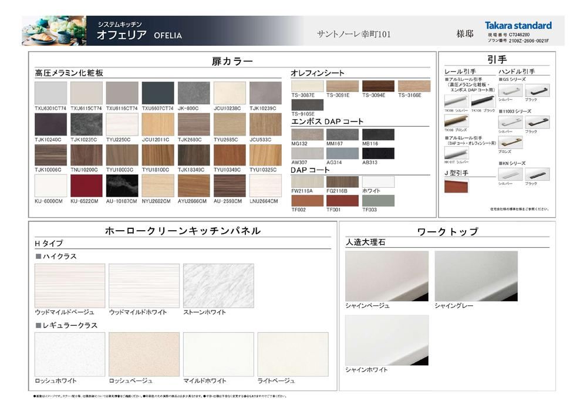Select the TS-3094E dark brown olefin swatch

click(x=378, y=86)
